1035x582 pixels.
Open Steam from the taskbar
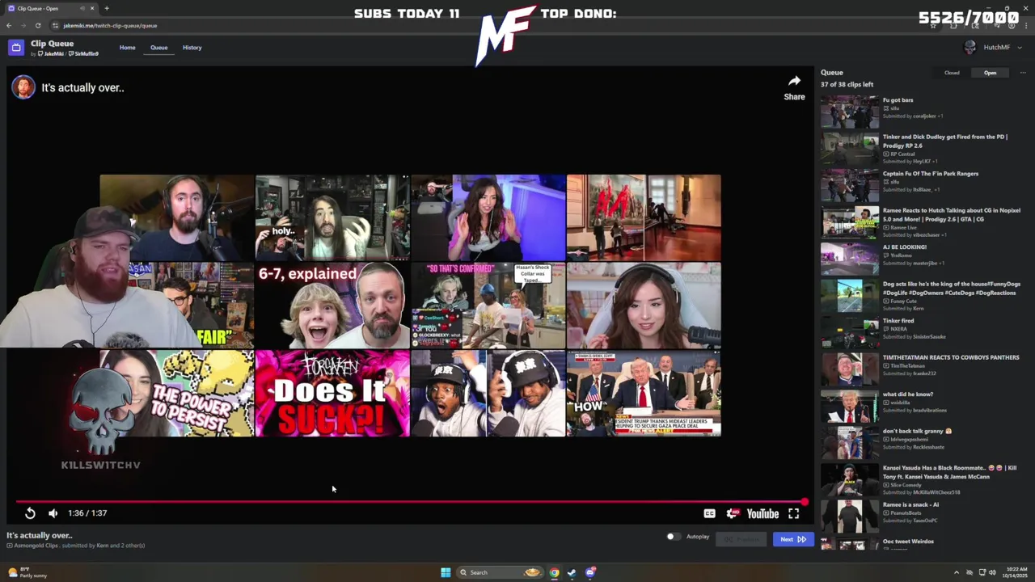[x=572, y=572]
